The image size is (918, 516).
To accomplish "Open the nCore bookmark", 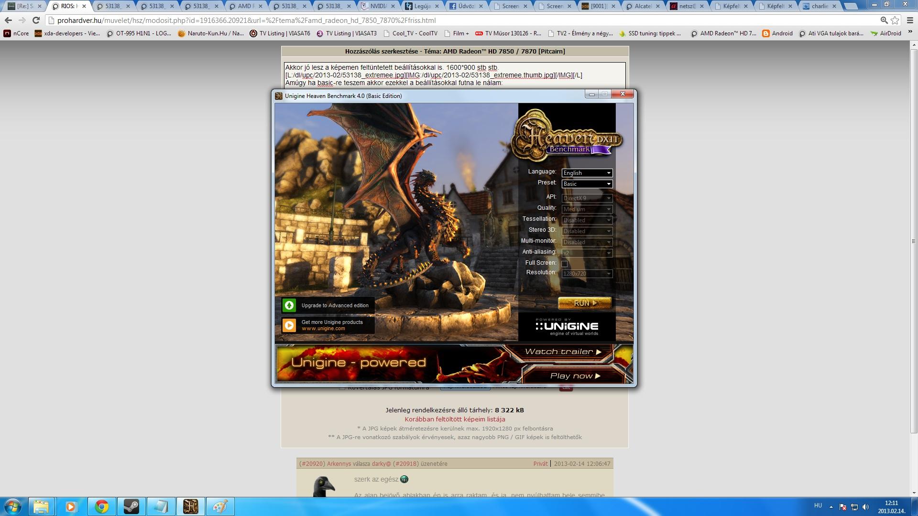I will [16, 33].
